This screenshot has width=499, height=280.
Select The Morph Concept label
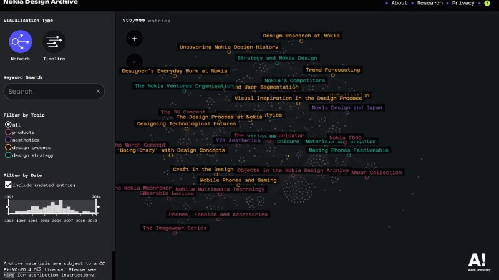pyautogui.click(x=142, y=145)
